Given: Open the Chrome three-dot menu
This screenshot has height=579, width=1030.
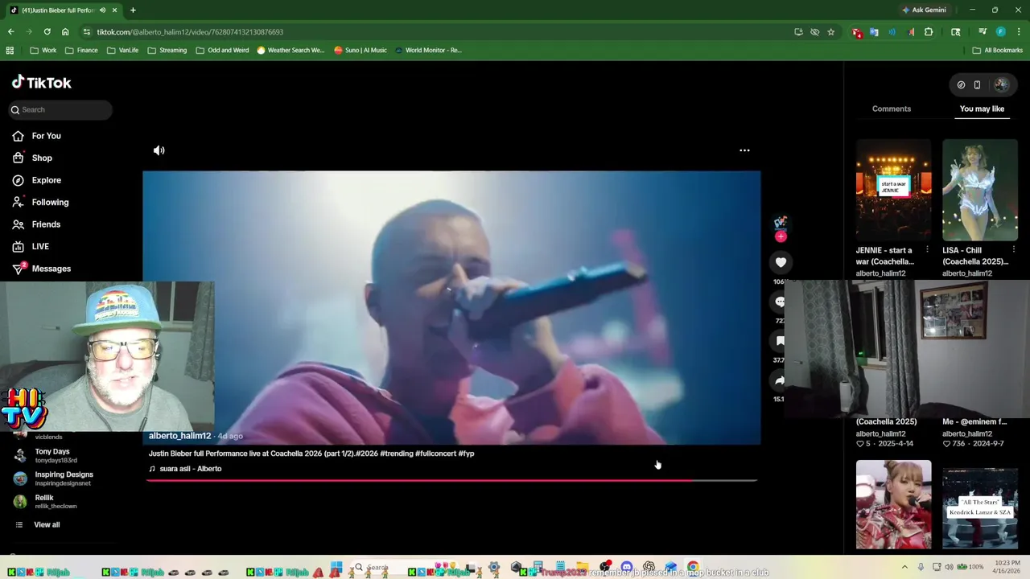Looking at the screenshot, I should [1019, 32].
